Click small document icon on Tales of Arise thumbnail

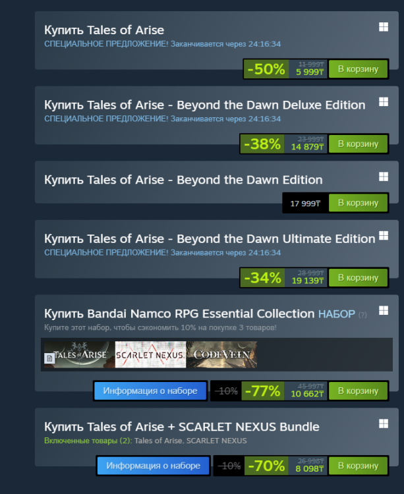(49, 358)
